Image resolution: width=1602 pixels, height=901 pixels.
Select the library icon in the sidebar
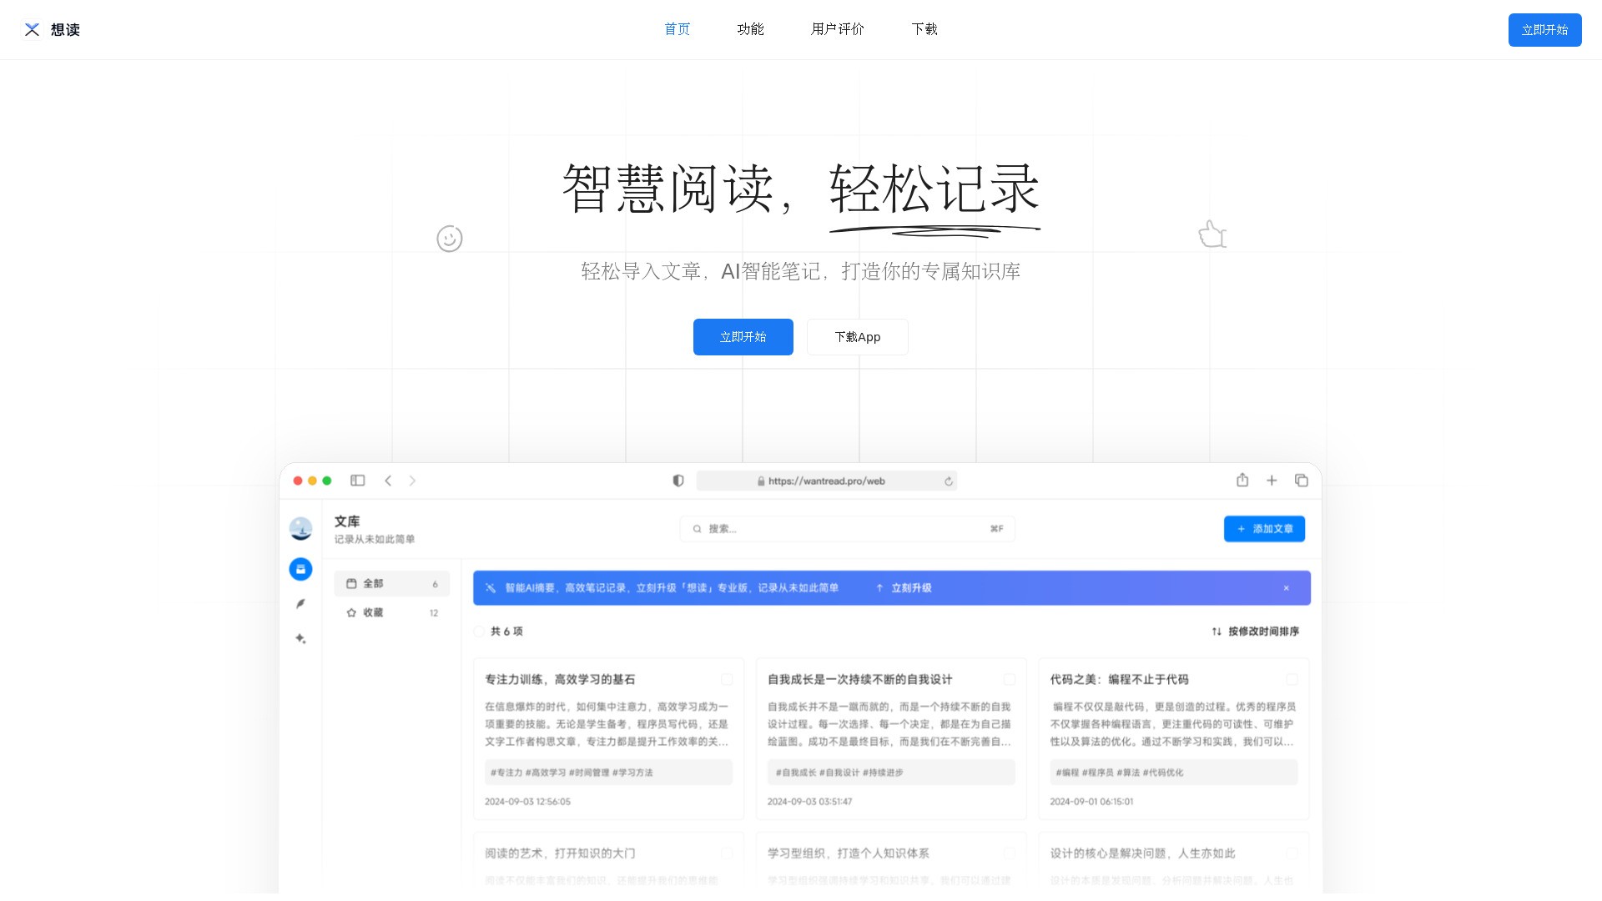tap(300, 569)
